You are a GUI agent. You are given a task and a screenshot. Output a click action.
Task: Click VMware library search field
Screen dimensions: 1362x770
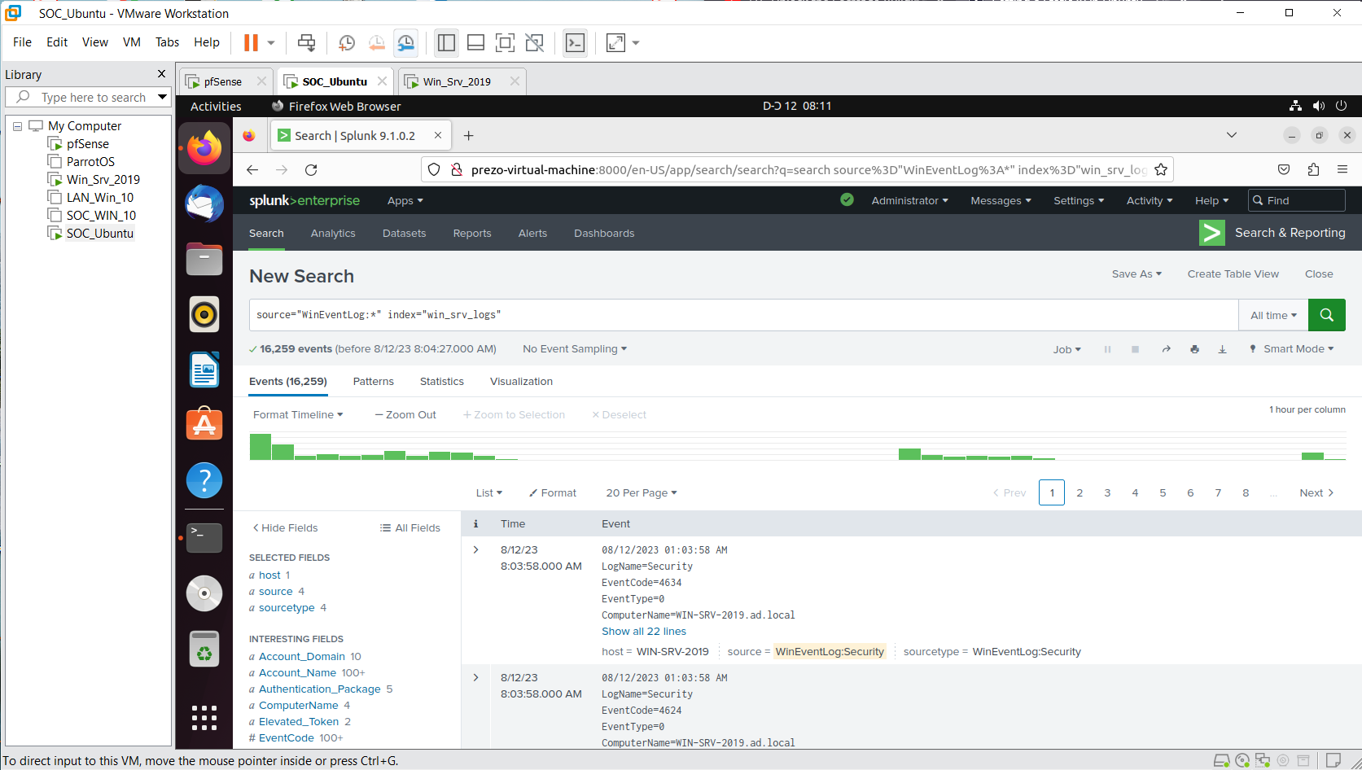(88, 97)
